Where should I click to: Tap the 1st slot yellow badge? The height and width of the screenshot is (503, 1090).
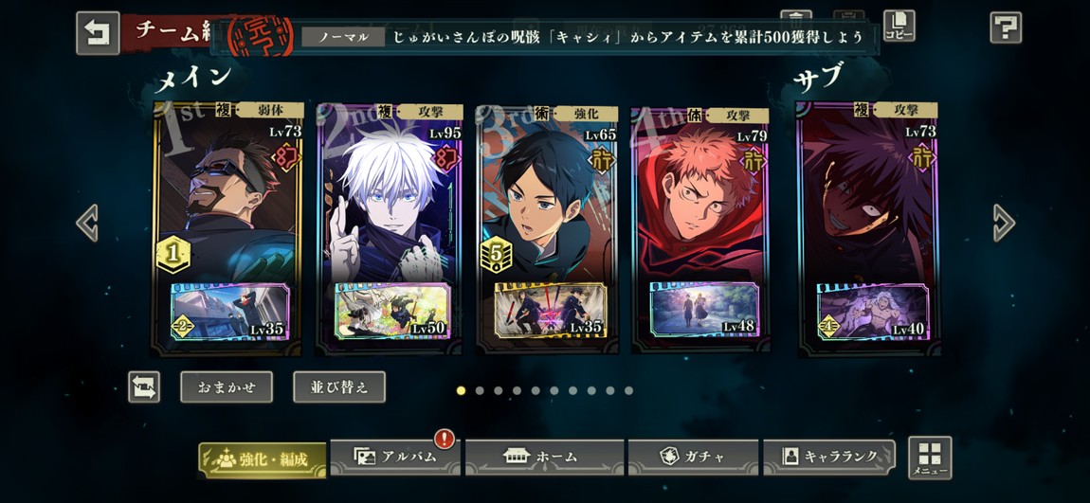click(173, 254)
